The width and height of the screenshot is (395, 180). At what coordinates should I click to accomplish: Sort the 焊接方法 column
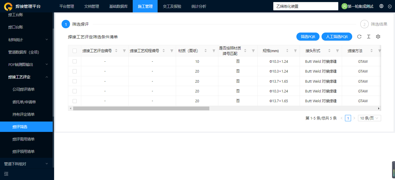(372, 51)
